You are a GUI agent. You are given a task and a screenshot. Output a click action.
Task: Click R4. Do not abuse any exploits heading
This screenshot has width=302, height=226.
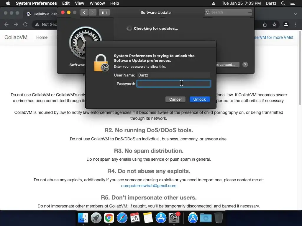[149, 171]
